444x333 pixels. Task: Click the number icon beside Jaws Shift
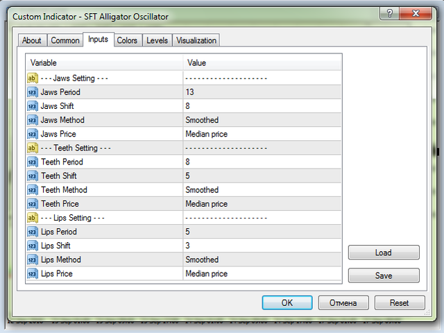(33, 106)
